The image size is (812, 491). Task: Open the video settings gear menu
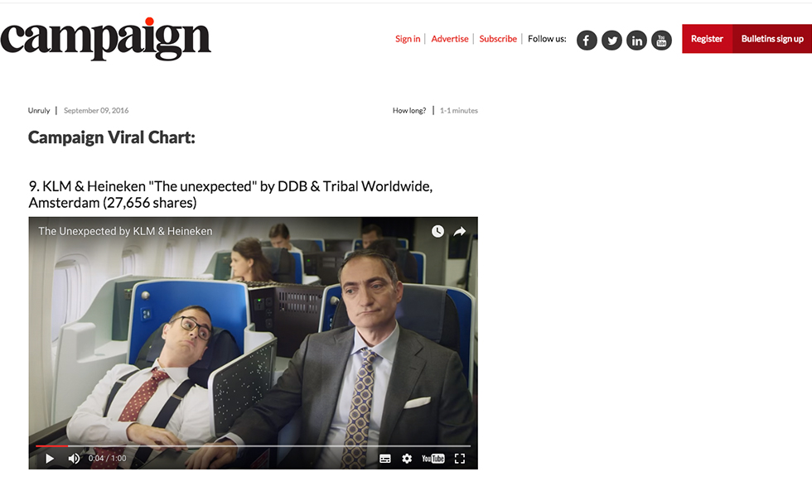(407, 459)
